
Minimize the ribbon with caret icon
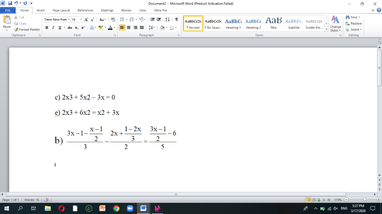click(373, 10)
